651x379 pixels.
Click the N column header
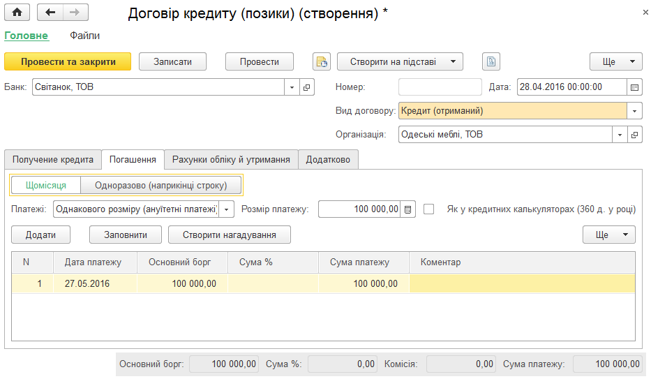point(32,262)
